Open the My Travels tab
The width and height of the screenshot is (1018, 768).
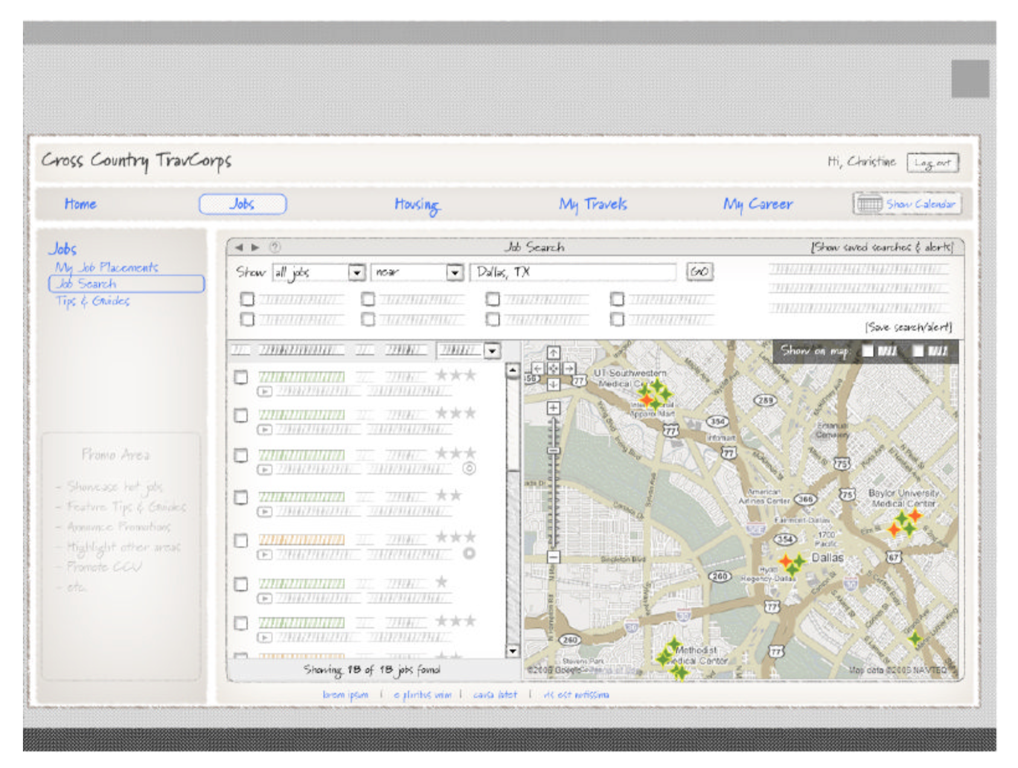point(592,205)
